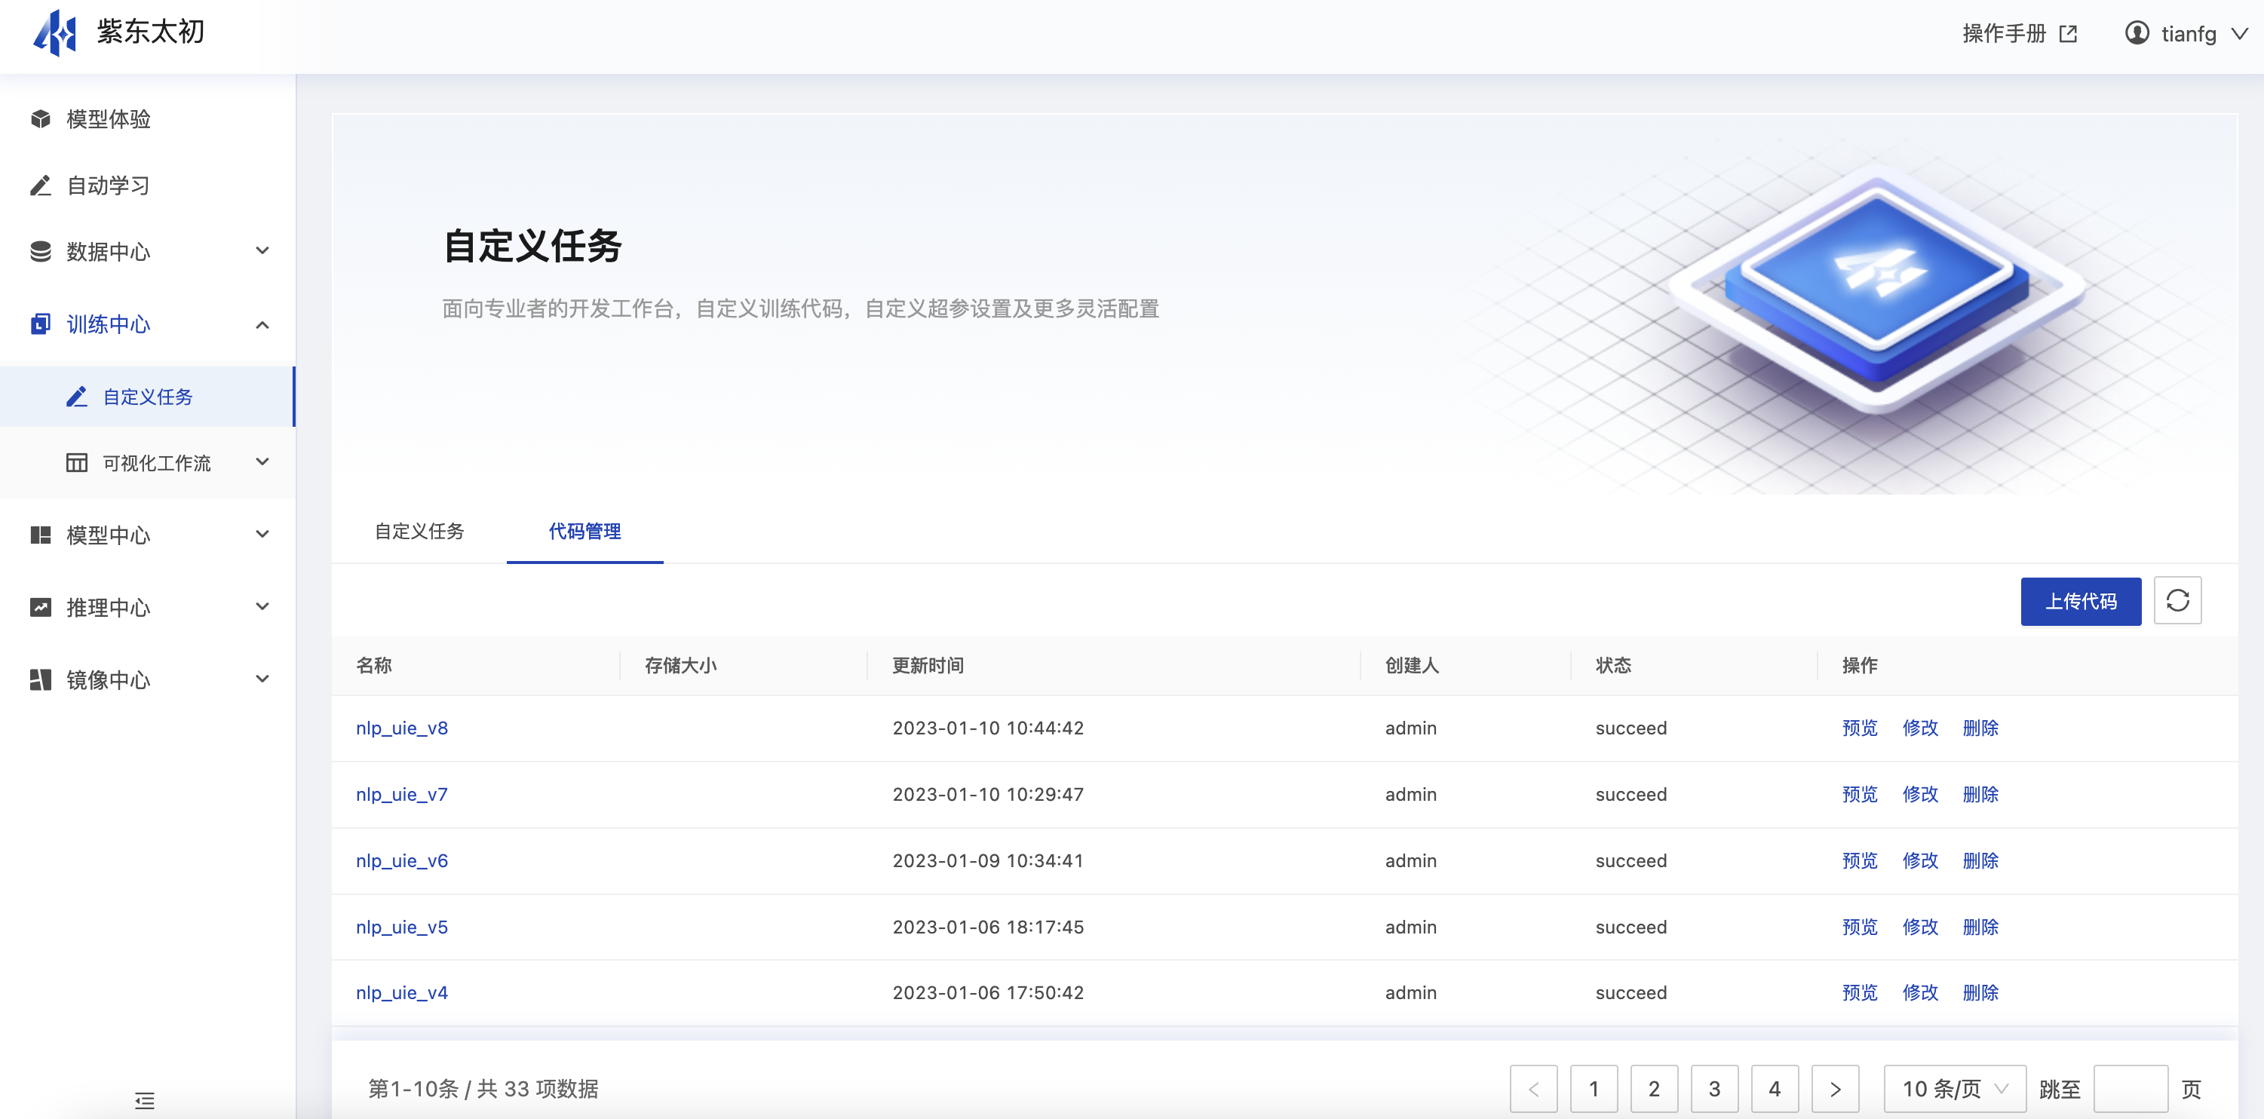The image size is (2264, 1119).
Task: Go to next page arrow
Action: [x=1835, y=1089]
